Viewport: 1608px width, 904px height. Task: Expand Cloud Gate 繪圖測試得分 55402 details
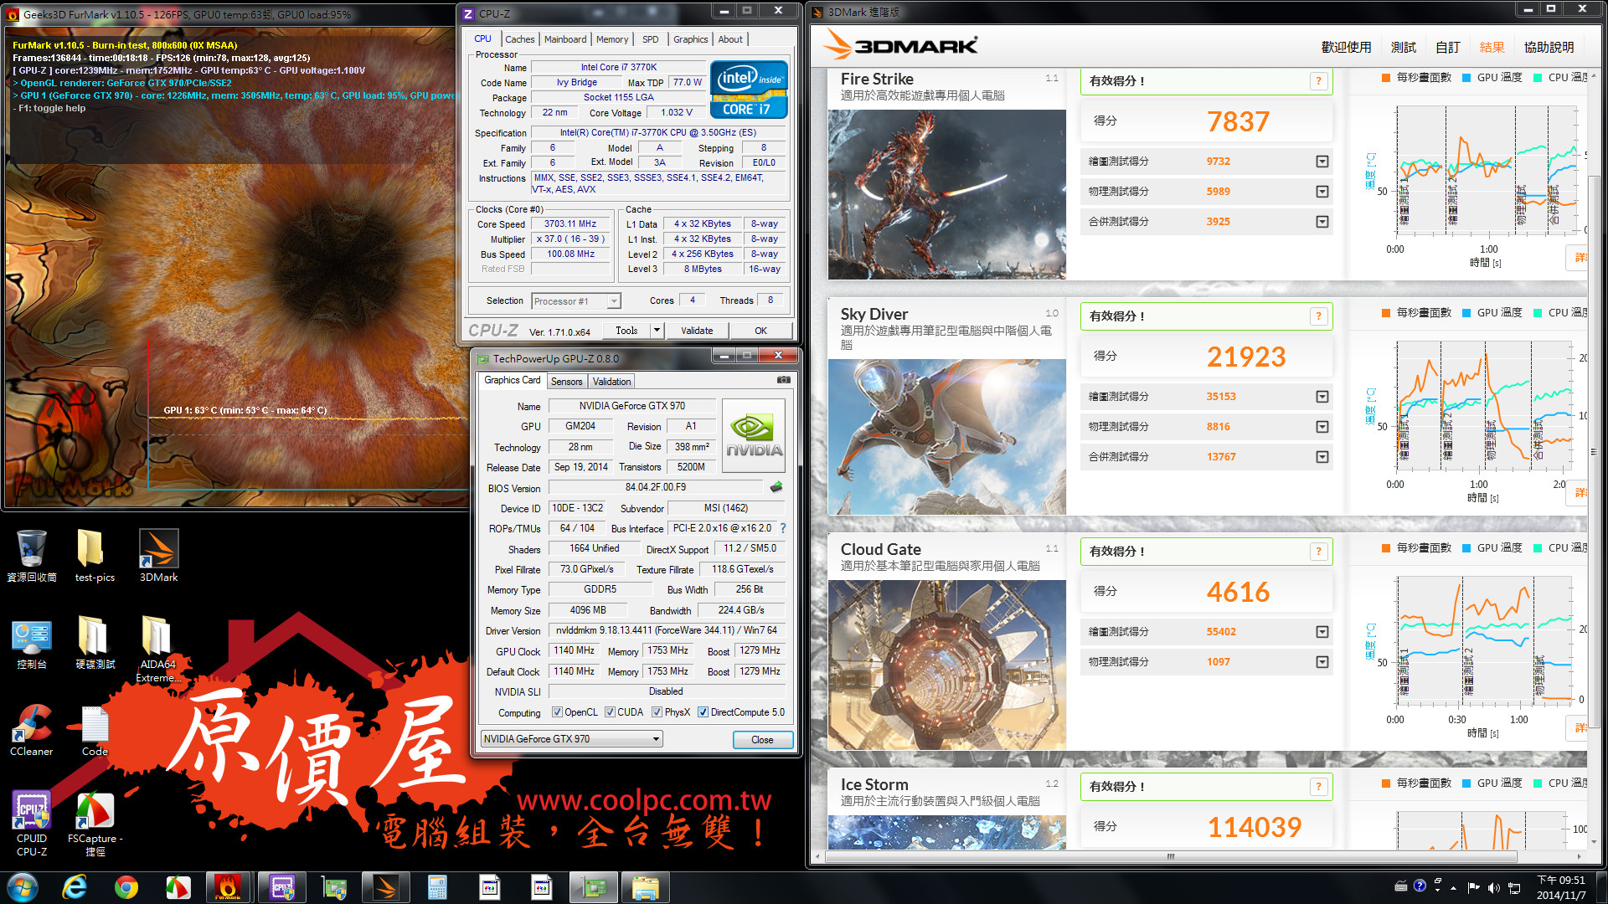(1322, 632)
